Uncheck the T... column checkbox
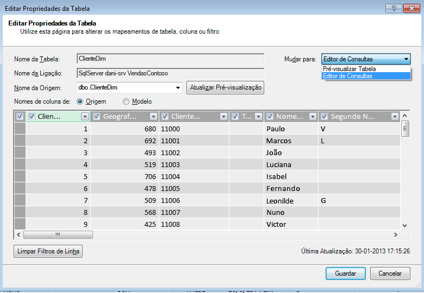The width and height of the screenshot is (424, 293). coord(235,117)
